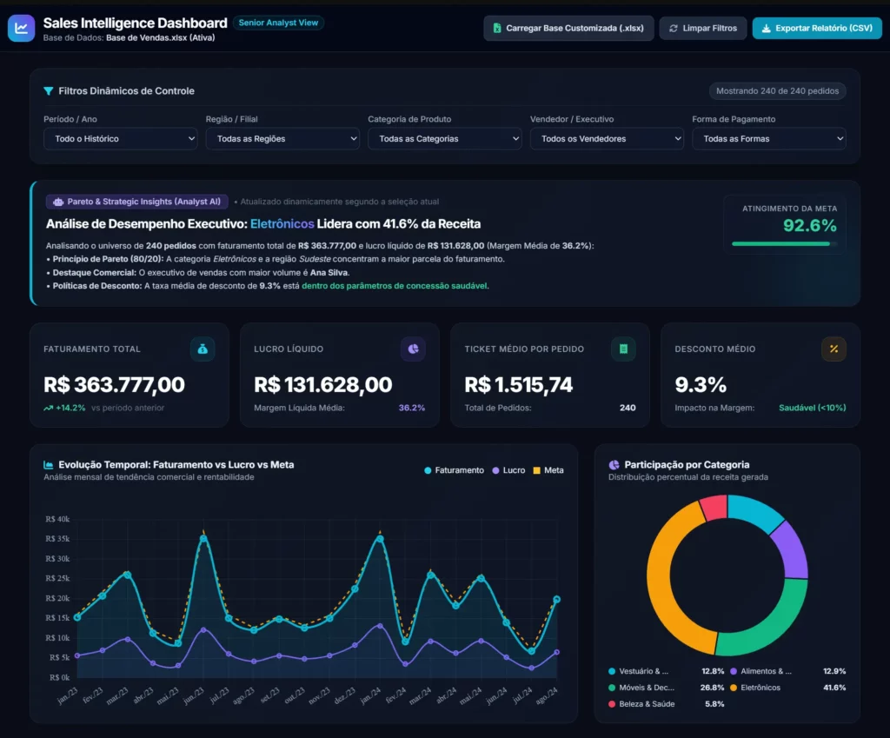Click the green Móveis donut segment
This screenshot has height=738, width=890.
click(x=774, y=624)
